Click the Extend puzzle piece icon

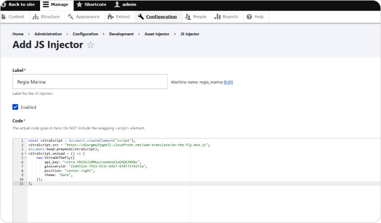click(110, 17)
